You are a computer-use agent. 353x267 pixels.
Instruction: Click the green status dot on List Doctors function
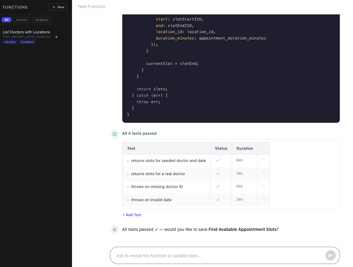56,36
